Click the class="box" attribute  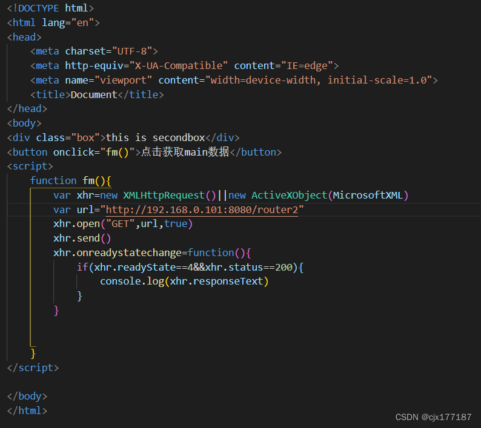tap(68, 137)
